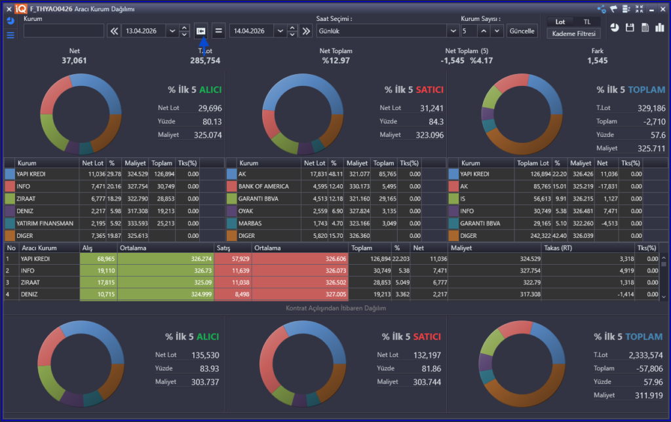Click the share/link icon in title bar
The width and height of the screenshot is (671, 422).
click(x=601, y=9)
